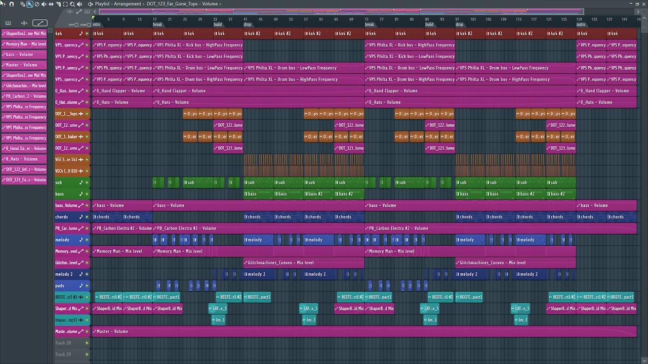Select the Slice tool

58,4
